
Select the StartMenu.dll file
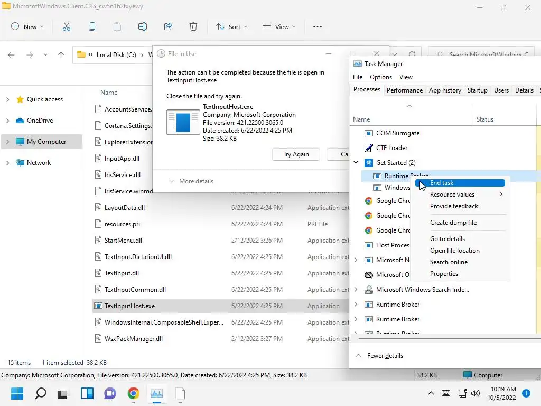point(123,241)
